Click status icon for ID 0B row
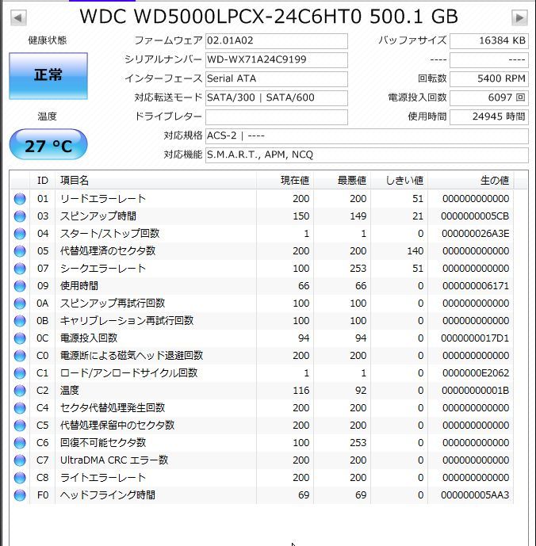This screenshot has height=546, width=536. [x=20, y=321]
